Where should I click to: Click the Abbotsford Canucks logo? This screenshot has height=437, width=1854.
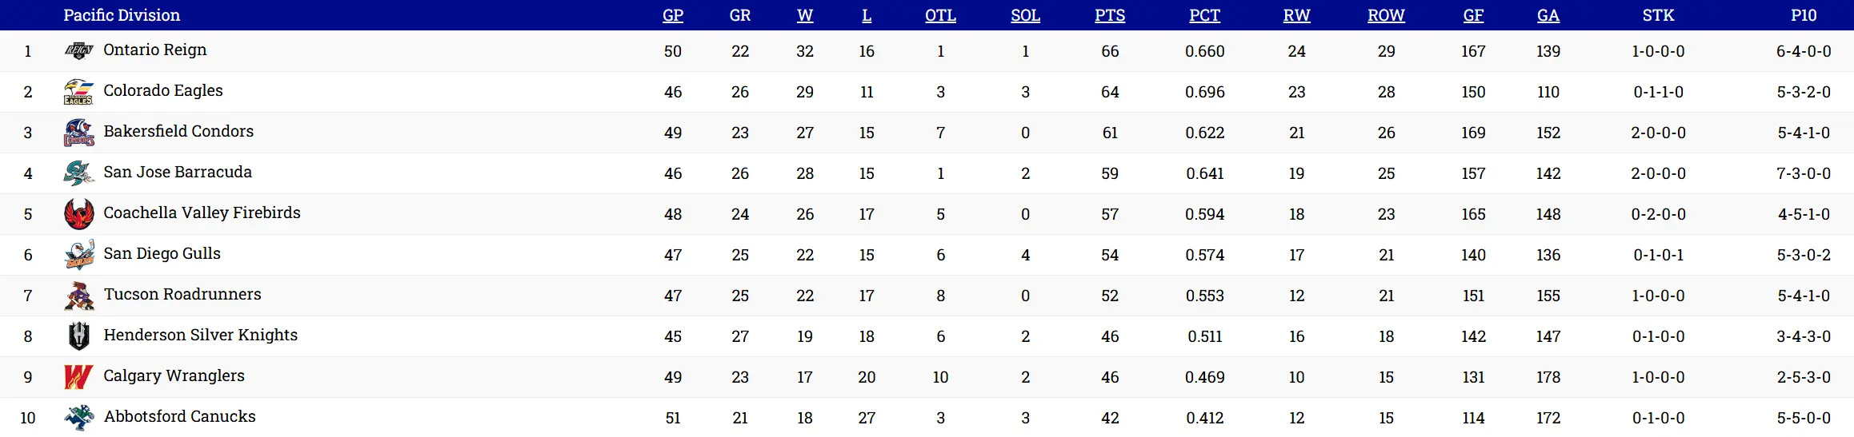pos(78,417)
